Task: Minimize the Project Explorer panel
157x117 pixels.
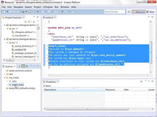Action: click(34, 17)
